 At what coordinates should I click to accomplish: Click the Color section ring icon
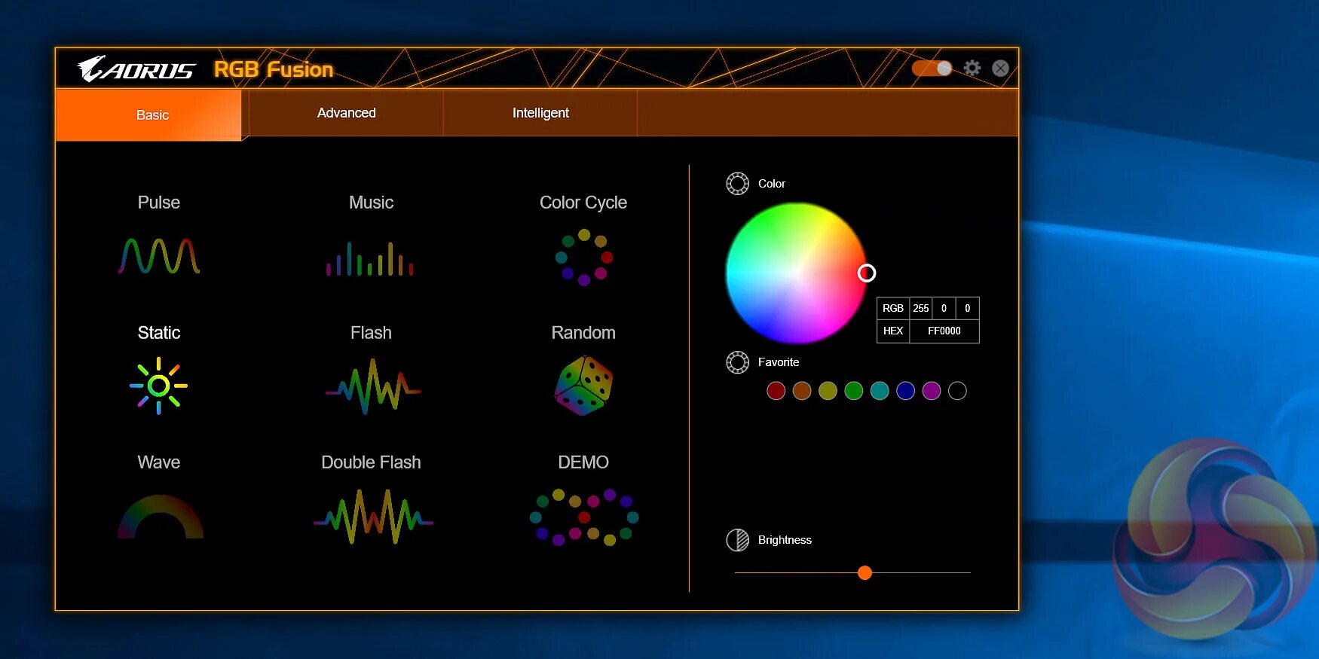tap(737, 184)
